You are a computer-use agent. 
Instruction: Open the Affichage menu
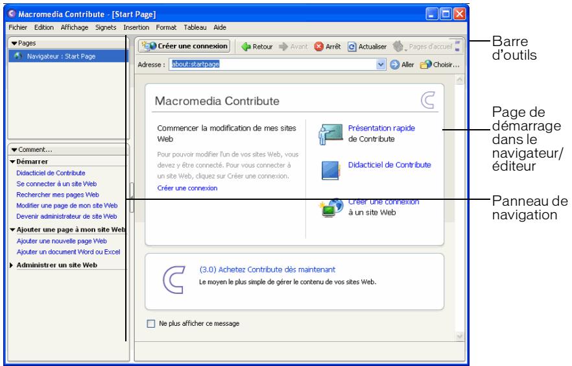[x=75, y=27]
